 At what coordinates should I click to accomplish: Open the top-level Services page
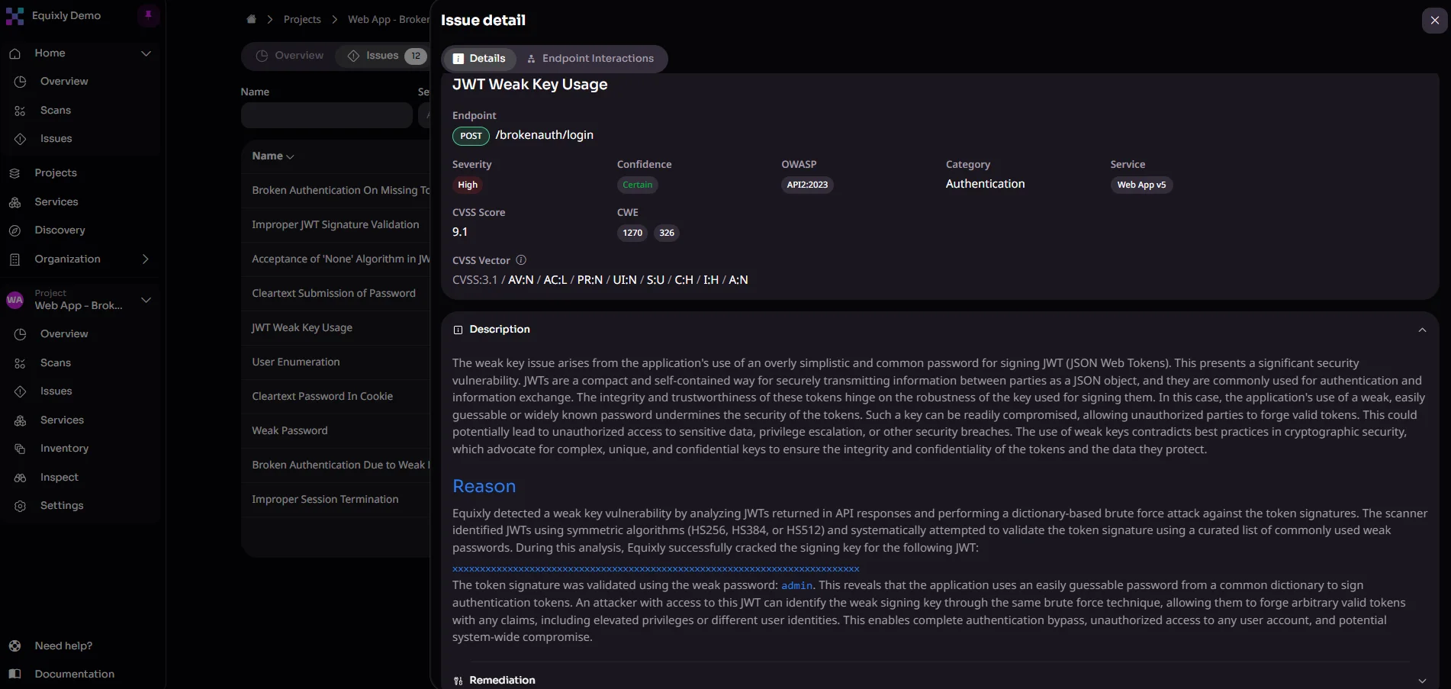pyautogui.click(x=56, y=202)
